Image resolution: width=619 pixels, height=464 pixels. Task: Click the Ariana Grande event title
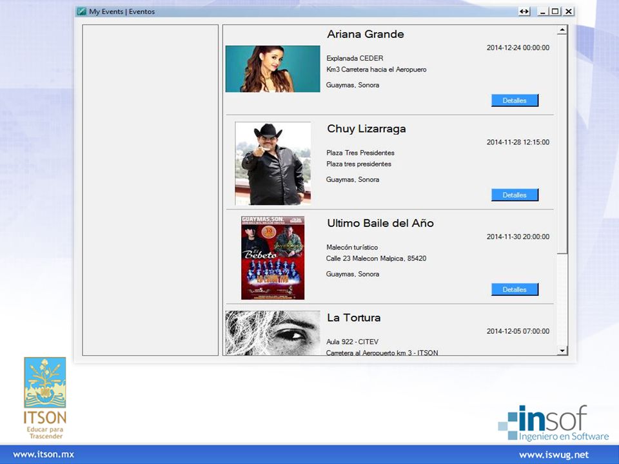[x=366, y=34]
